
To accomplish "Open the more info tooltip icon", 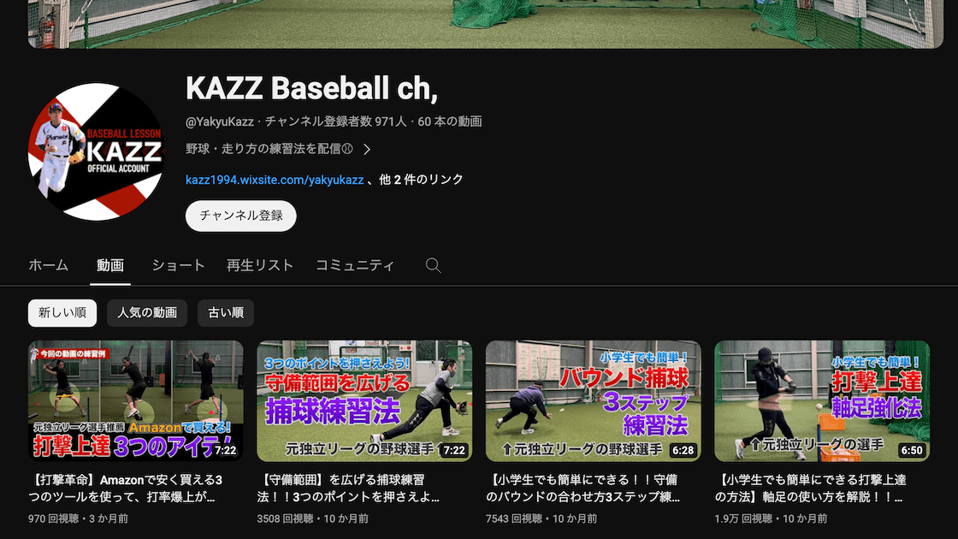I will [349, 147].
